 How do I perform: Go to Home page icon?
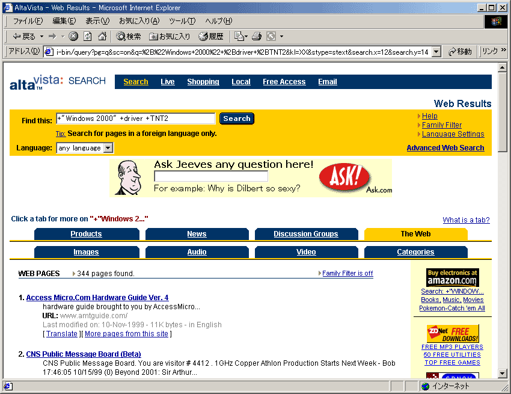tap(102, 36)
